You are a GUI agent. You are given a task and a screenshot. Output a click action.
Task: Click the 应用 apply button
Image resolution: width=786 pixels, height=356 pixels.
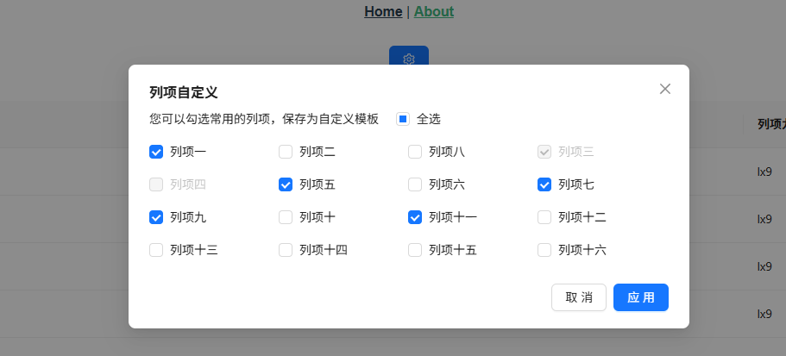[641, 297]
